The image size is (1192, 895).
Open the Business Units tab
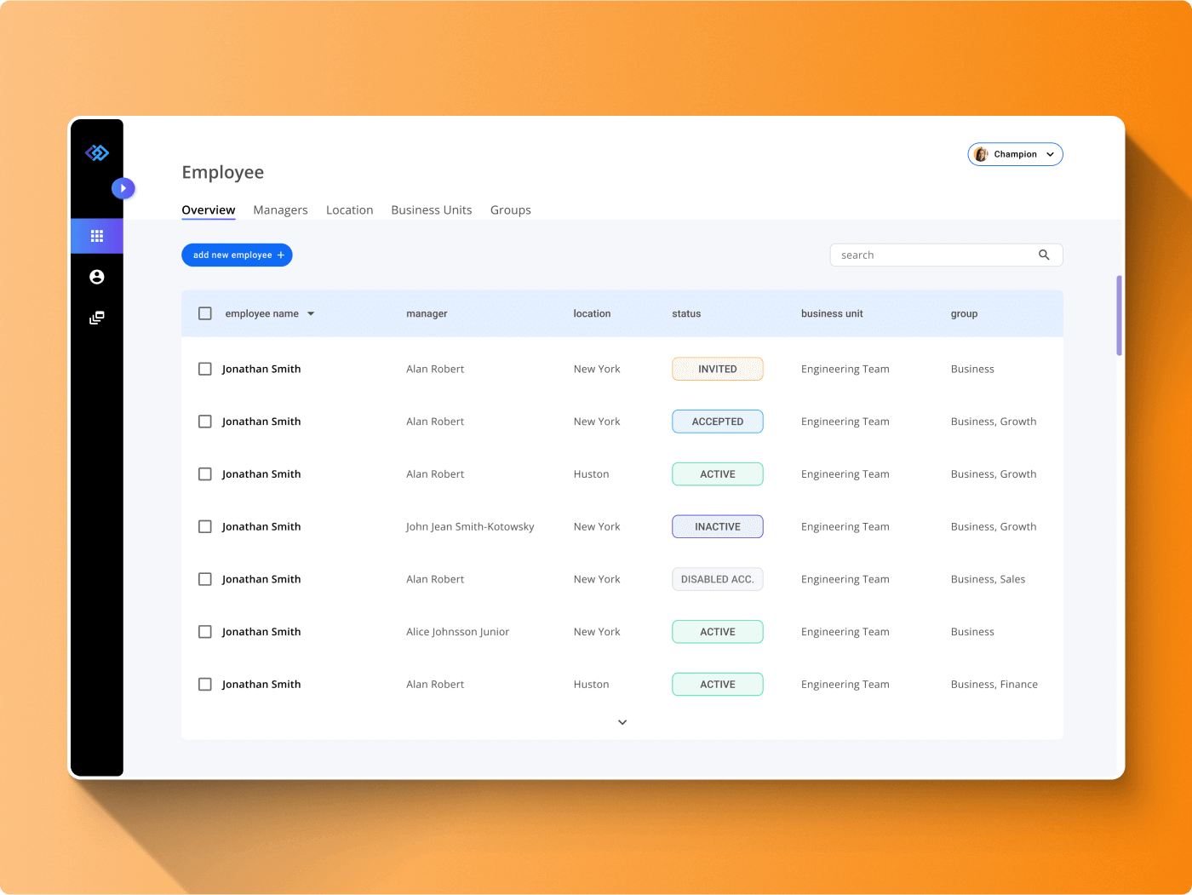[x=431, y=209]
